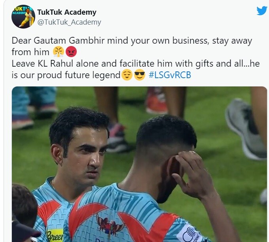Click the steam-from-nose face emoji
The image size is (269, 242).
(x=59, y=52)
